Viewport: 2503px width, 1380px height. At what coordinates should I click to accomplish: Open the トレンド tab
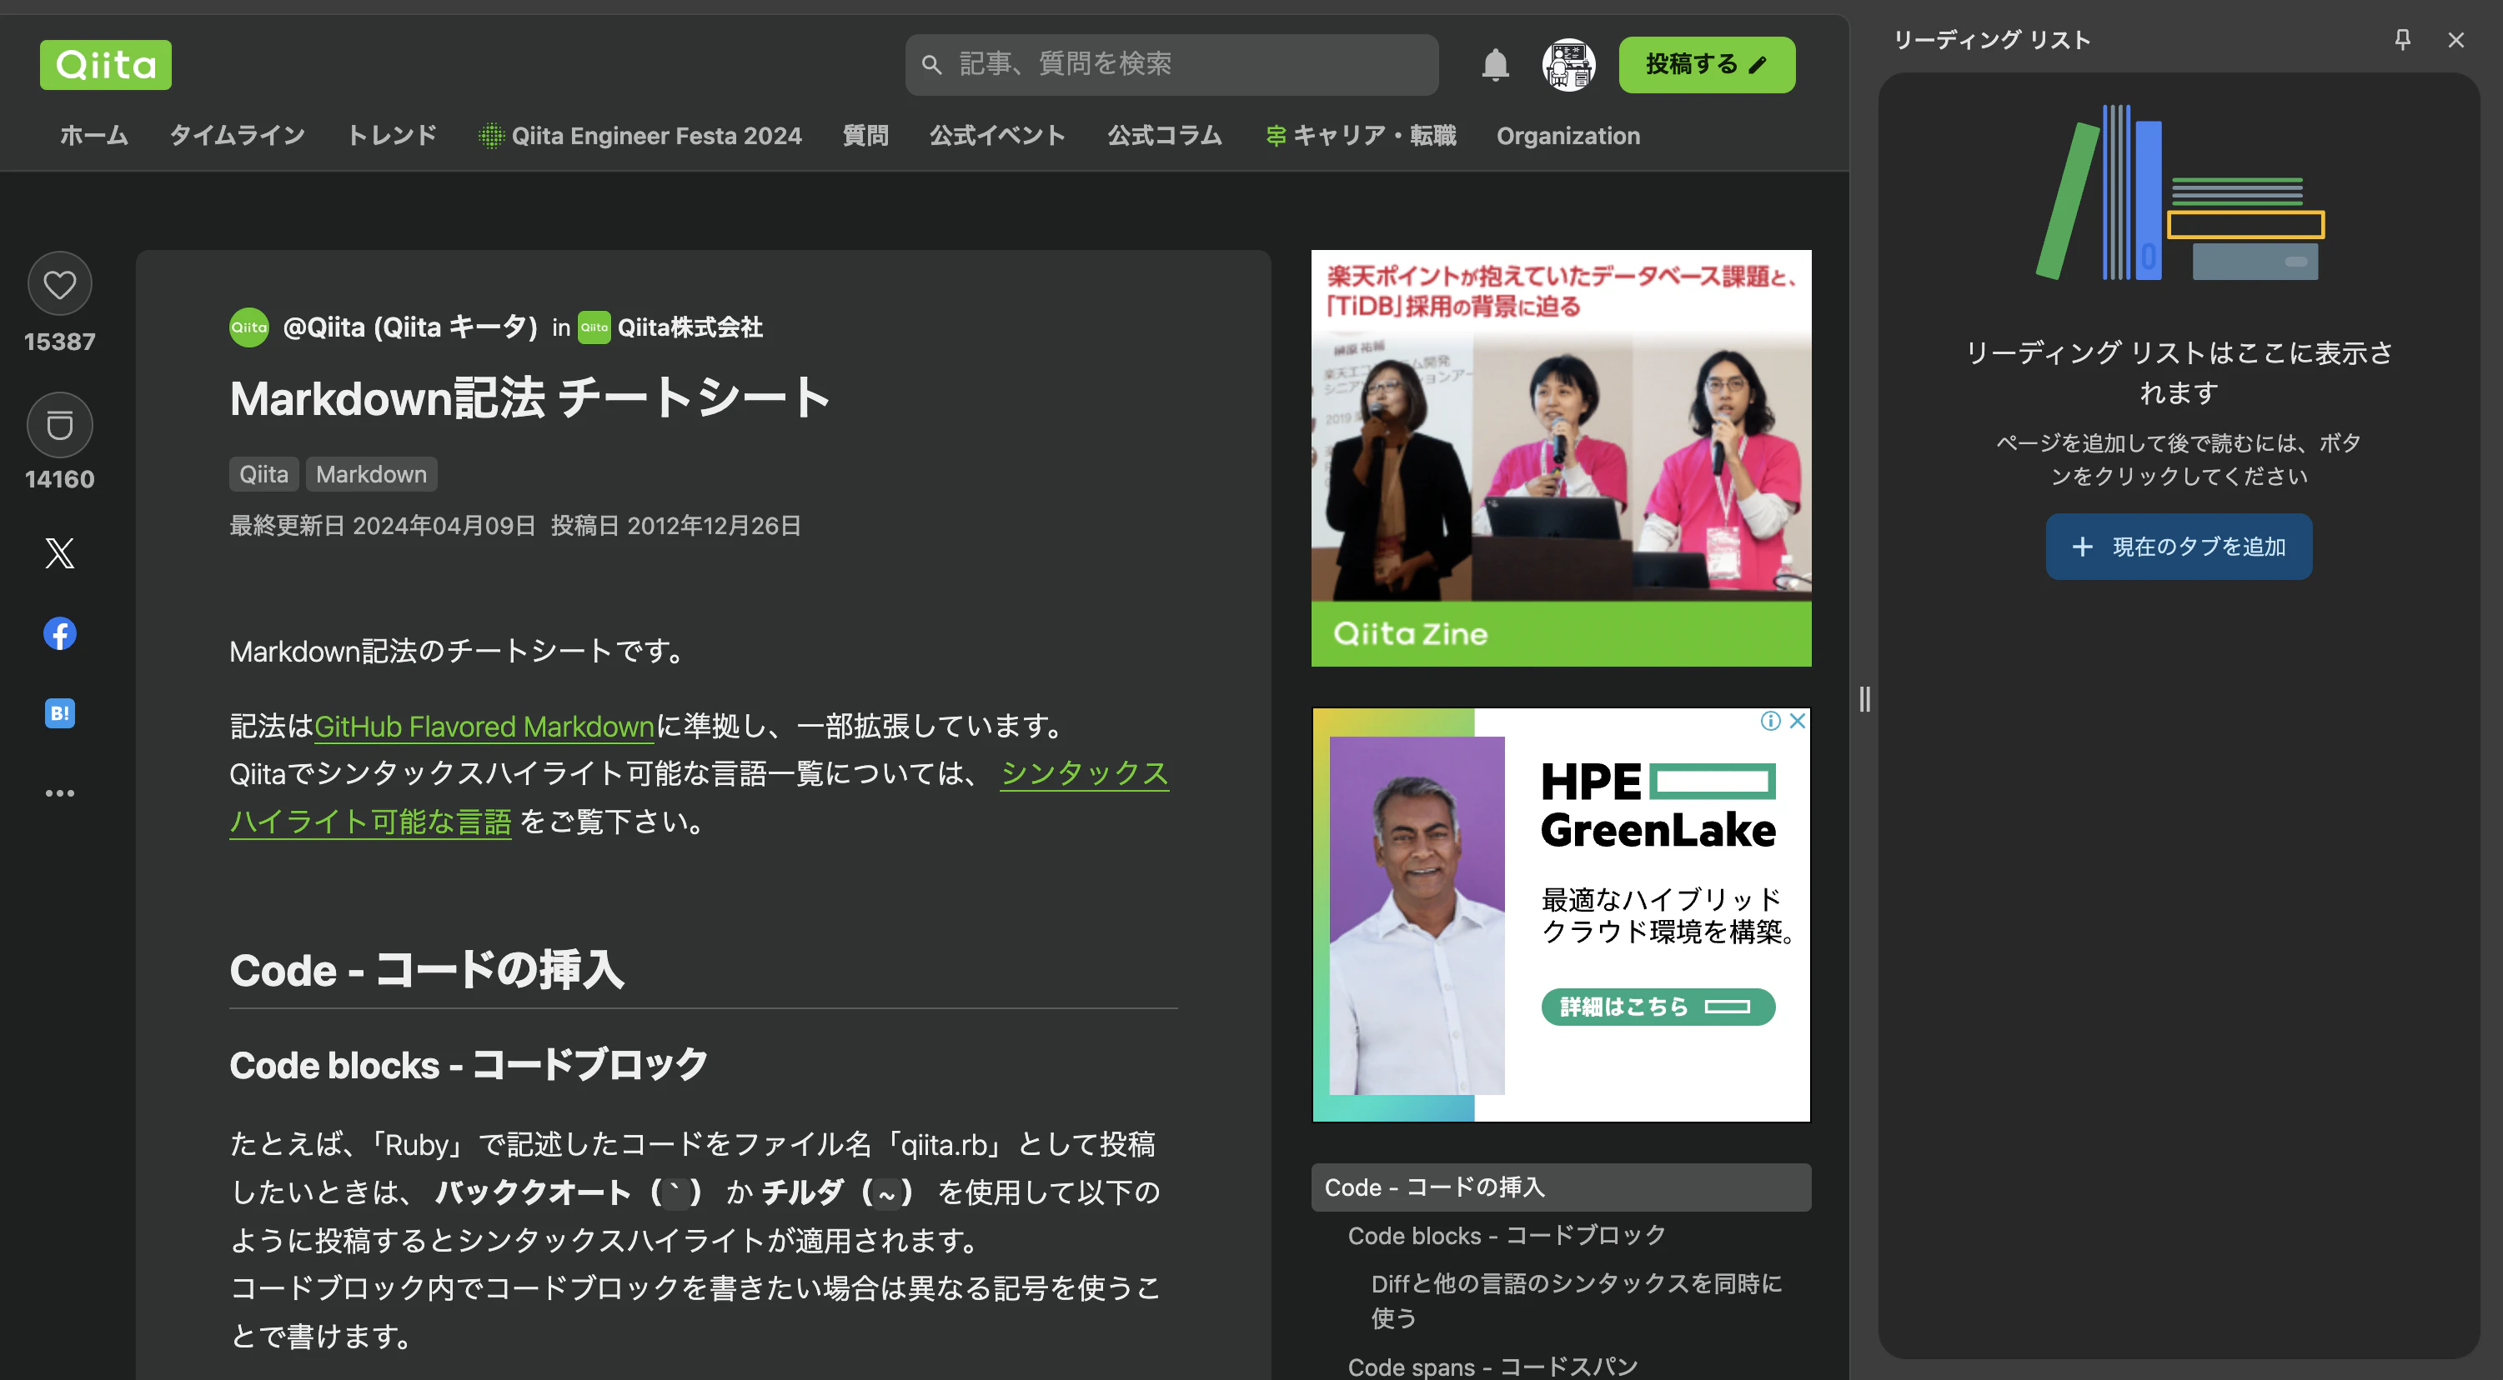point(393,136)
